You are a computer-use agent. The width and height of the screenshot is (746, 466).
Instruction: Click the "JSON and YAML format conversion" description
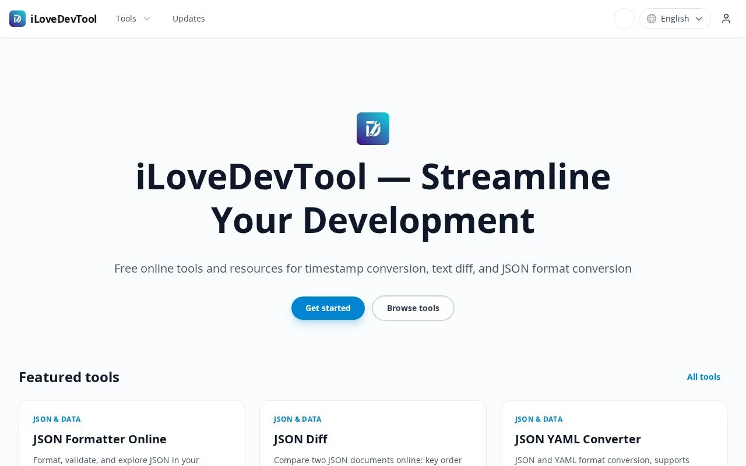click(602, 460)
